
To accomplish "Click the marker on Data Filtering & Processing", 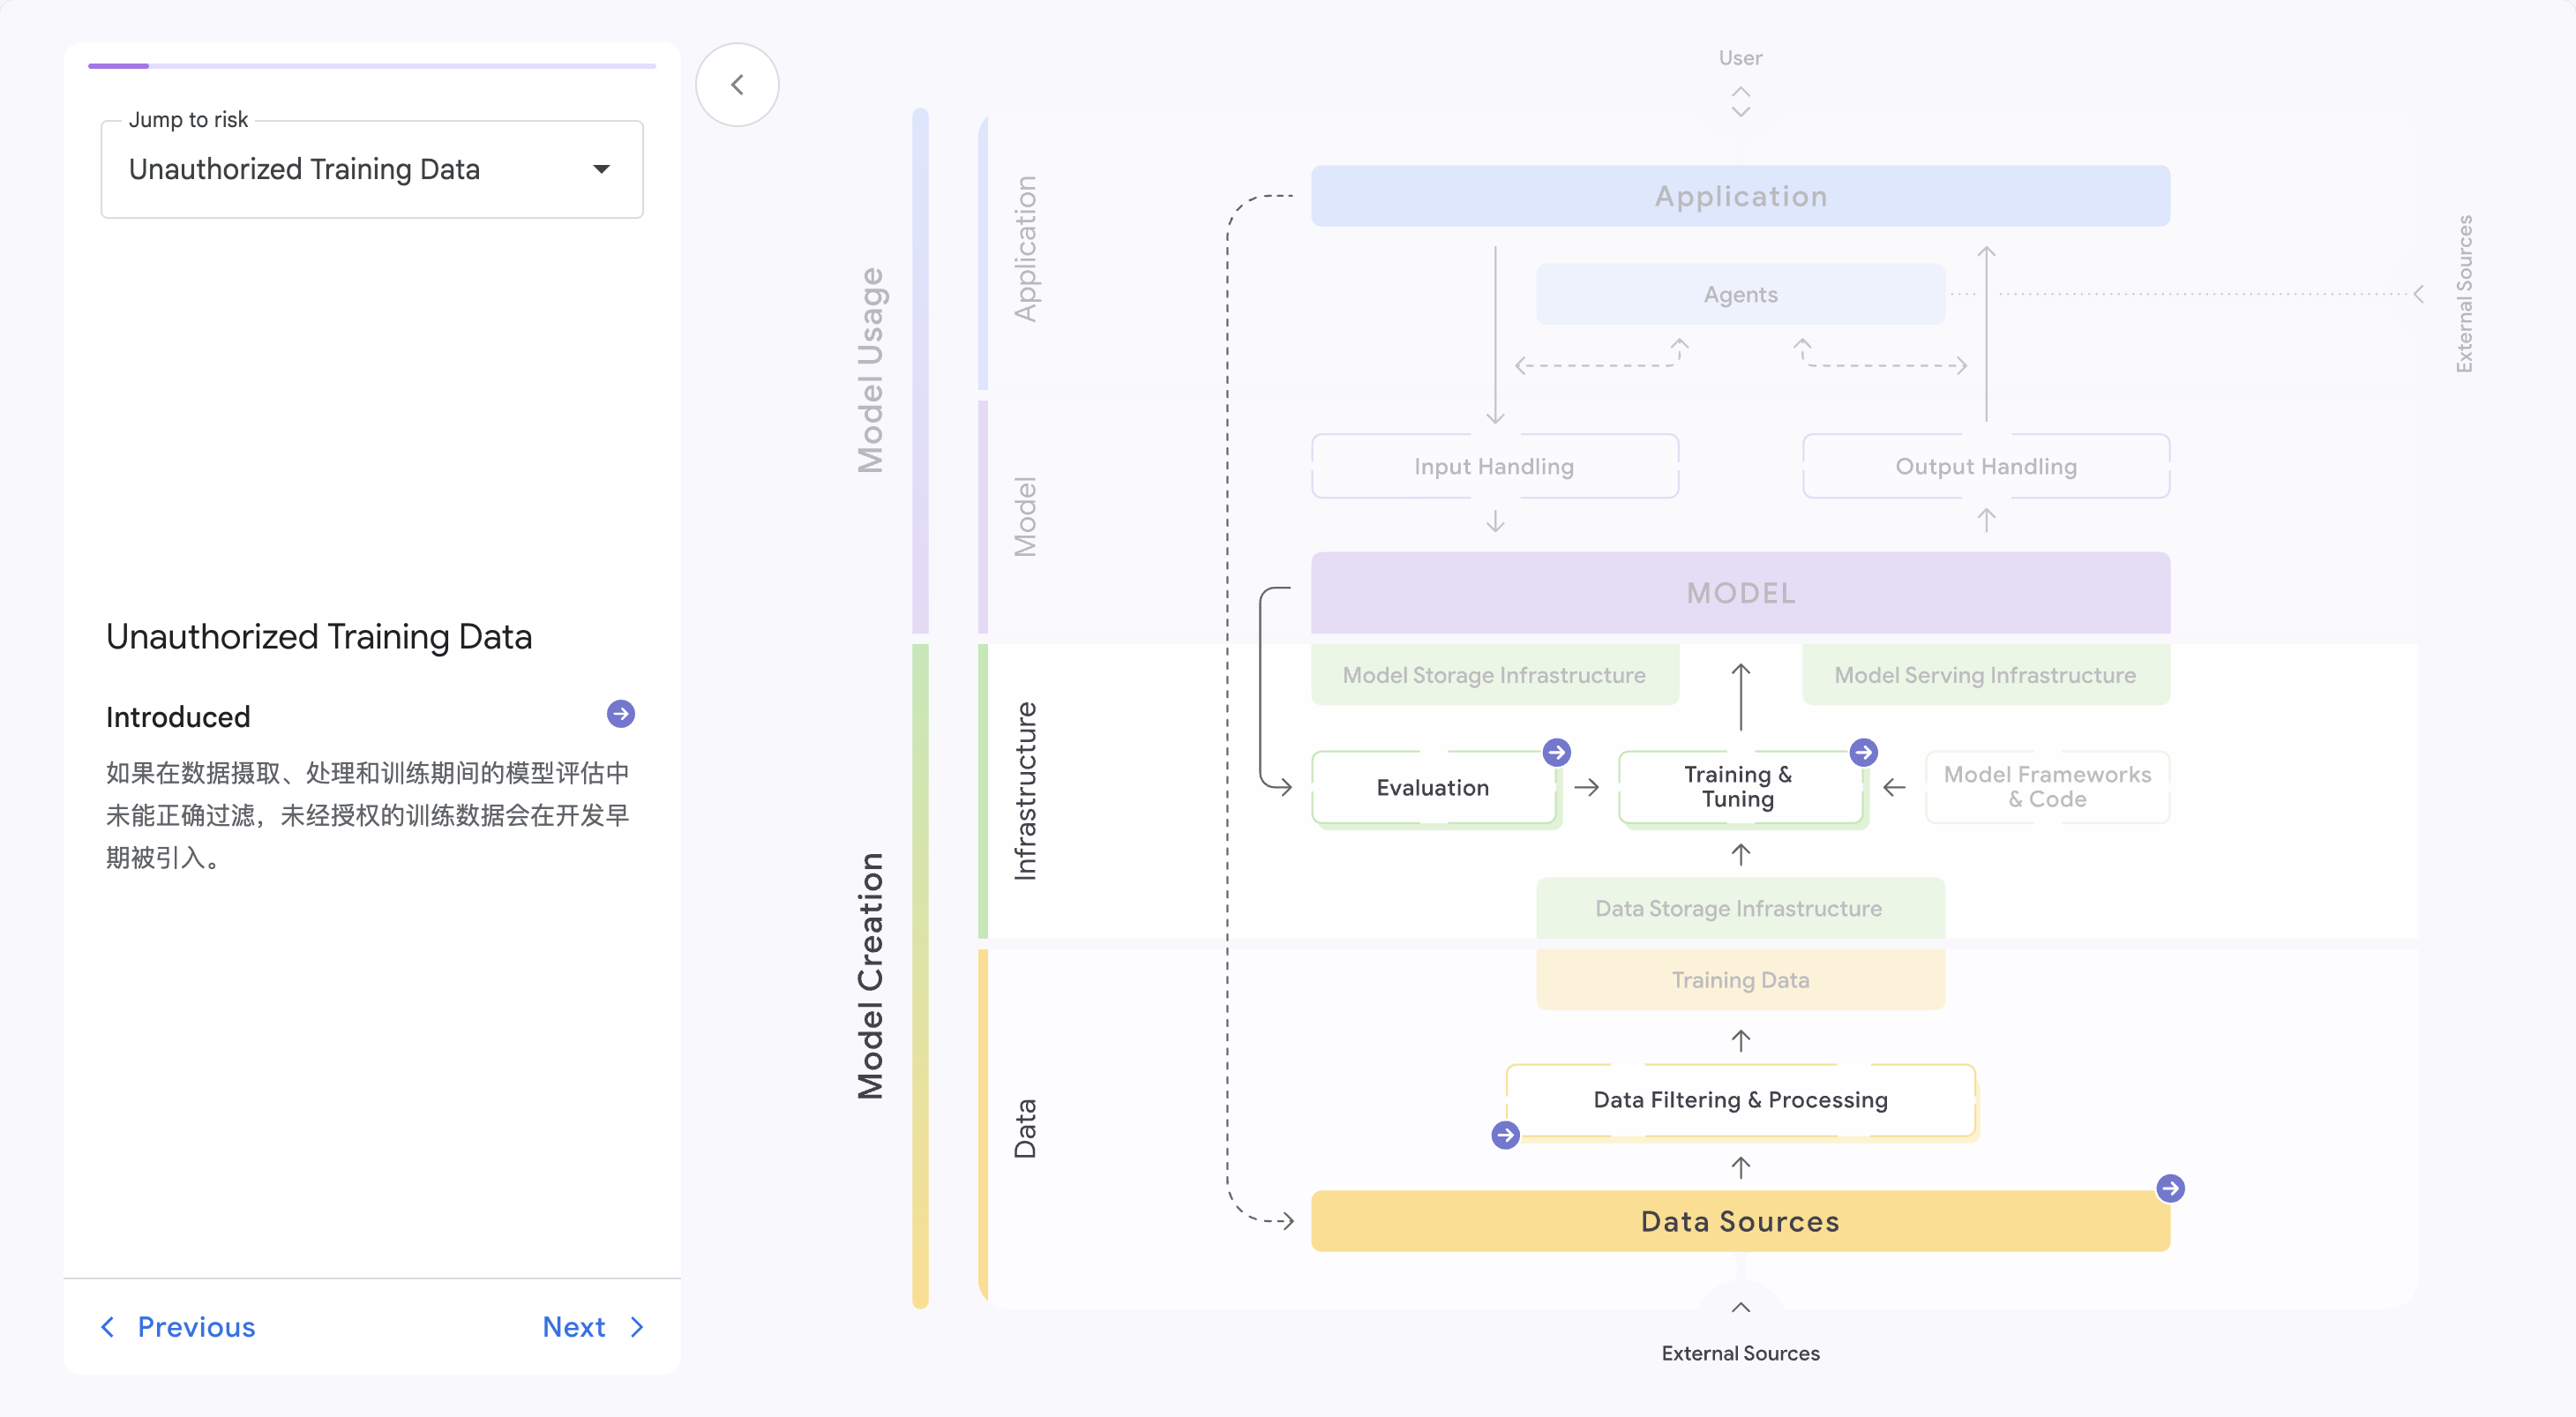I will pos(1505,1135).
